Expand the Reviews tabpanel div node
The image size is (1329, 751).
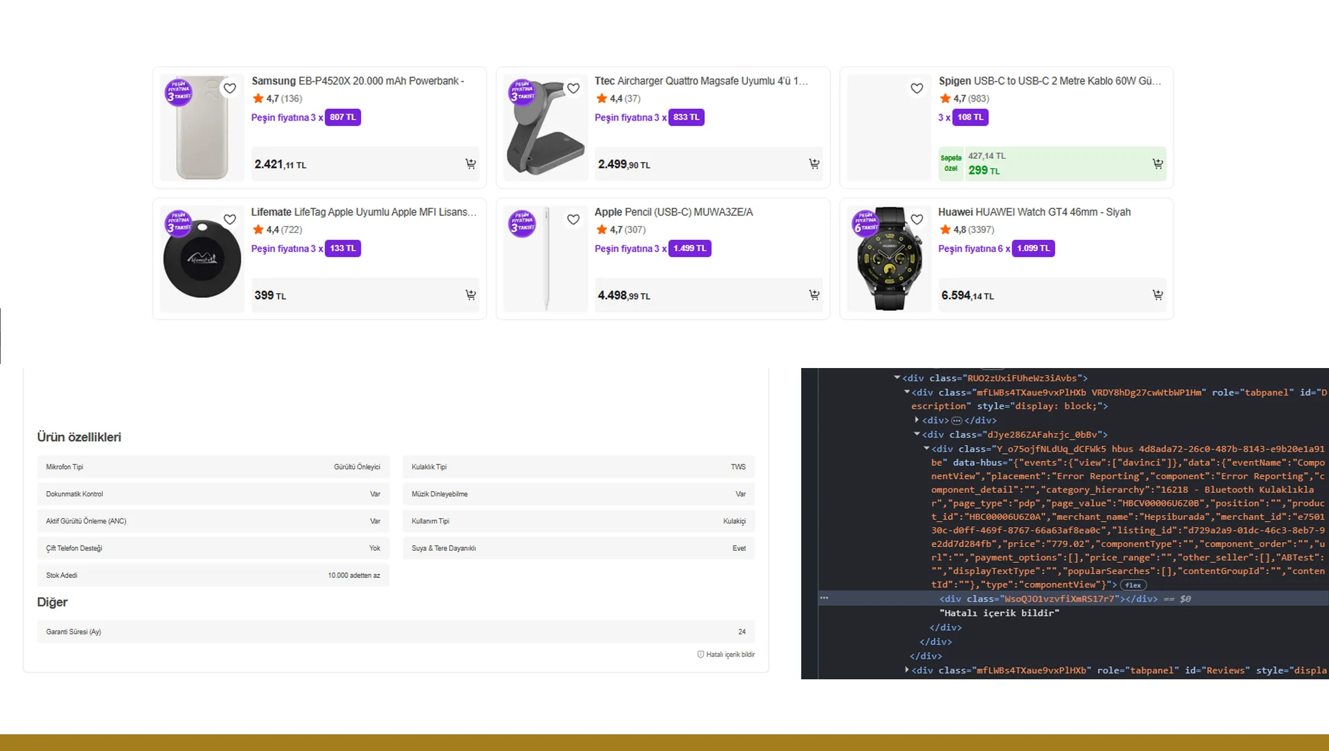(908, 670)
